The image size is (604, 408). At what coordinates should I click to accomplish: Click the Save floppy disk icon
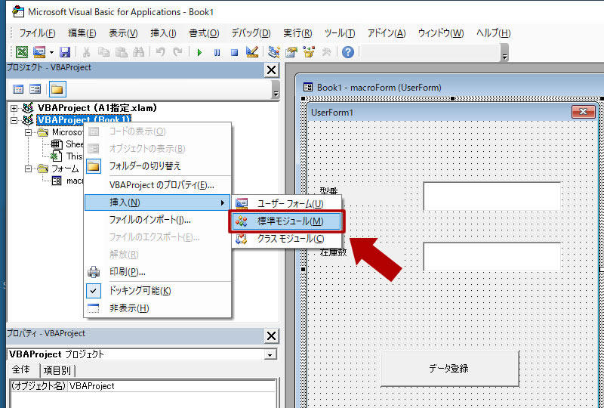pos(65,52)
